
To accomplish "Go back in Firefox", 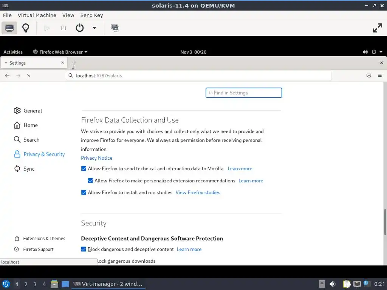I will (x=7, y=76).
